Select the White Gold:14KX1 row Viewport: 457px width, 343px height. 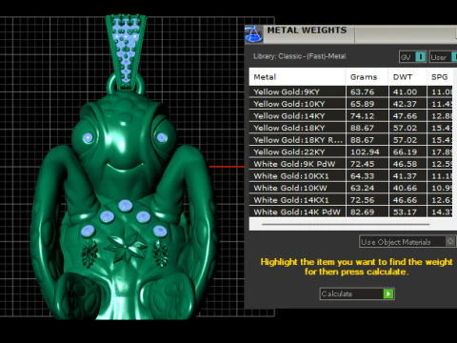pyautogui.click(x=350, y=200)
